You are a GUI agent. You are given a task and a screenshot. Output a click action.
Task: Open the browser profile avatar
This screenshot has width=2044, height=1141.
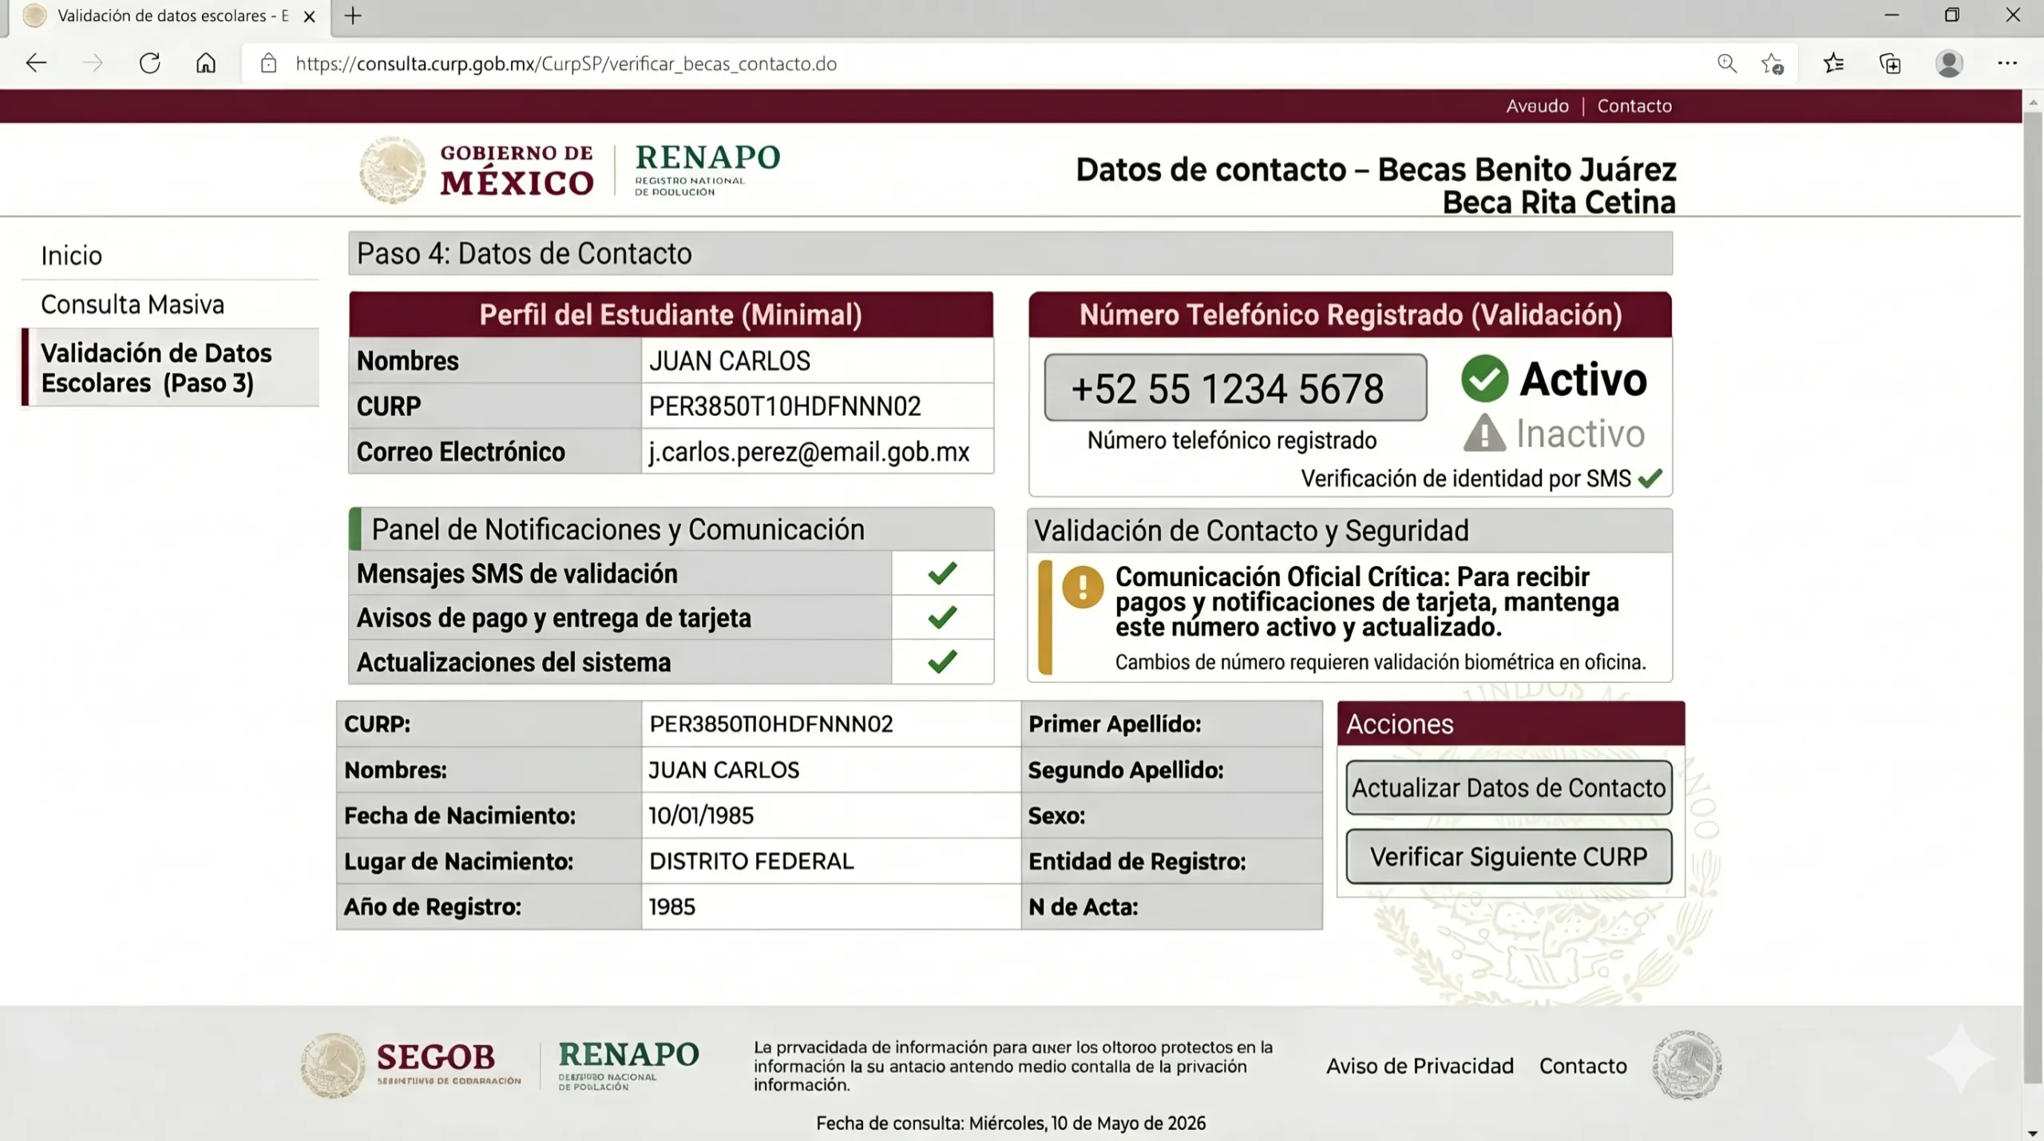pyautogui.click(x=1949, y=63)
